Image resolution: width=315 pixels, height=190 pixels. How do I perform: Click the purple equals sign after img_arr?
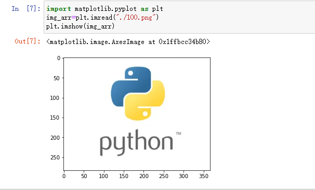pos(73,18)
